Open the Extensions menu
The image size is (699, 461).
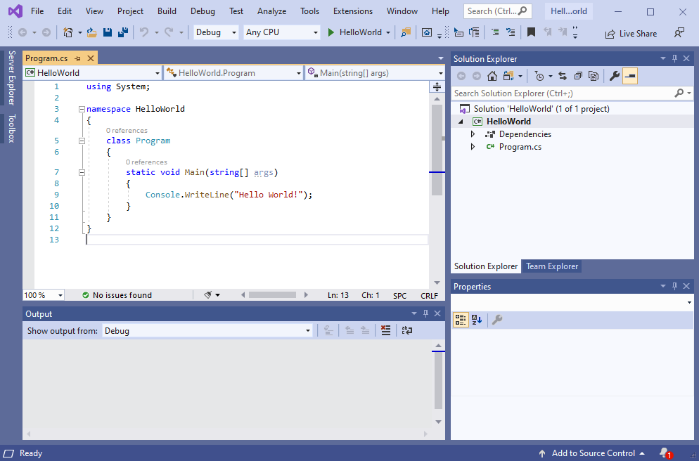(x=352, y=11)
